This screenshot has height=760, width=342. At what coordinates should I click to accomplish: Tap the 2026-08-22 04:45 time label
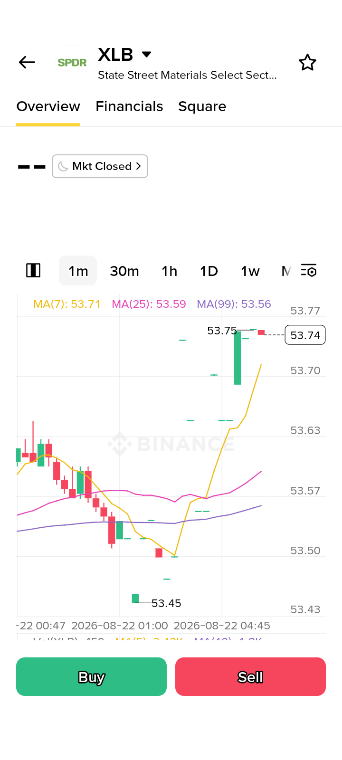pyautogui.click(x=222, y=626)
